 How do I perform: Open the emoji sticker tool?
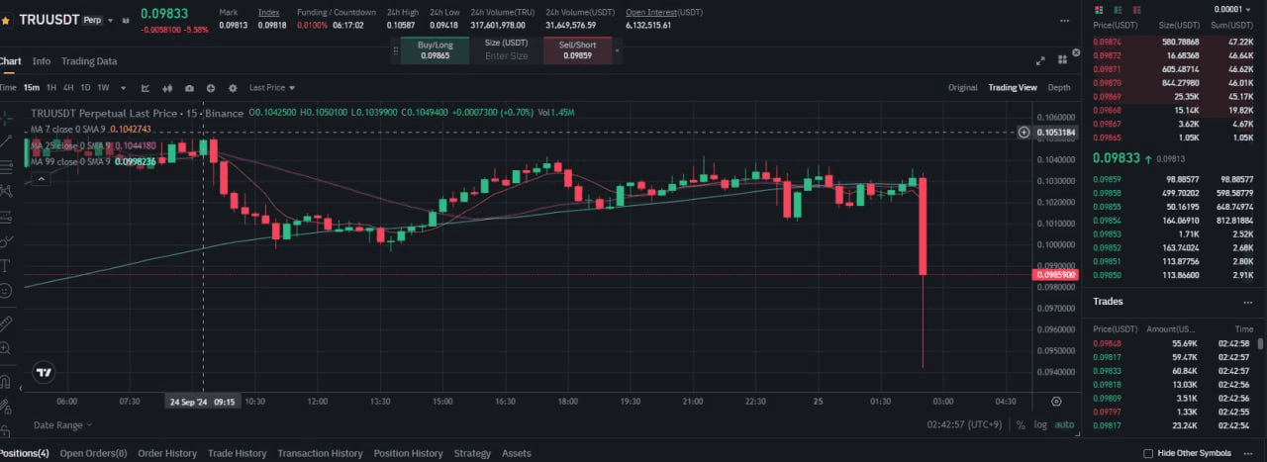coord(6,291)
